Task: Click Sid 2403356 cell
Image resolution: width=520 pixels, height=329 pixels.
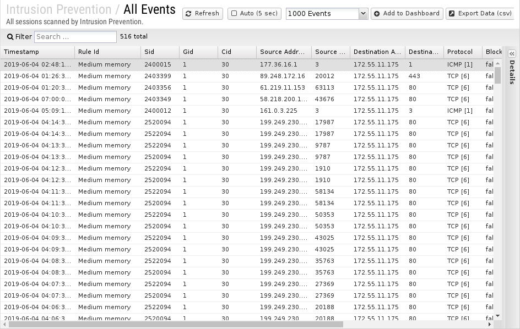Action: tap(158, 88)
